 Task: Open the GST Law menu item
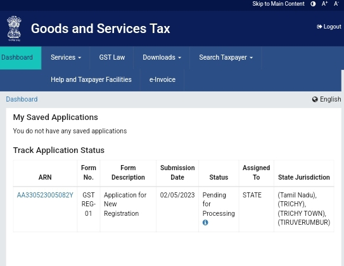112,58
